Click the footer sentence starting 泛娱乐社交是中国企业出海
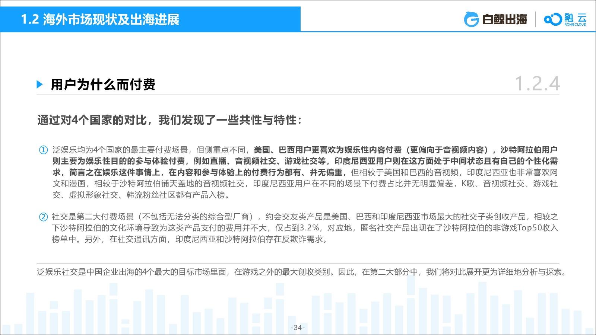 pyautogui.click(x=302, y=272)
